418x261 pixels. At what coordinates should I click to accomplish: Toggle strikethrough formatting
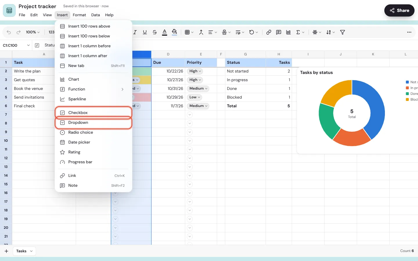click(x=155, y=32)
